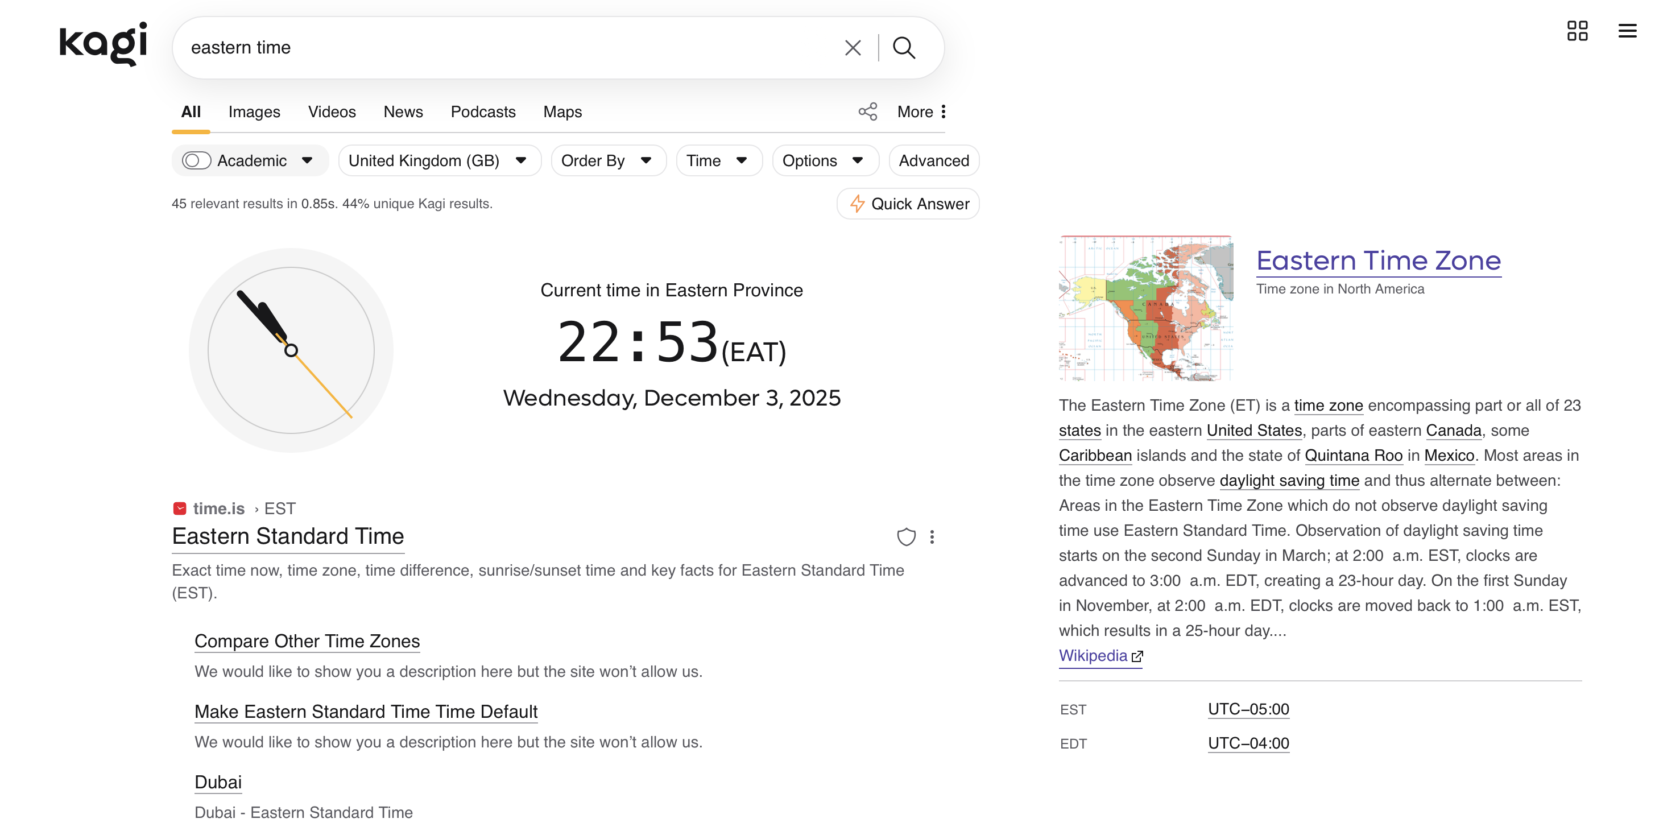Expand the Time filter dropdown
The height and width of the screenshot is (835, 1655).
tap(718, 160)
